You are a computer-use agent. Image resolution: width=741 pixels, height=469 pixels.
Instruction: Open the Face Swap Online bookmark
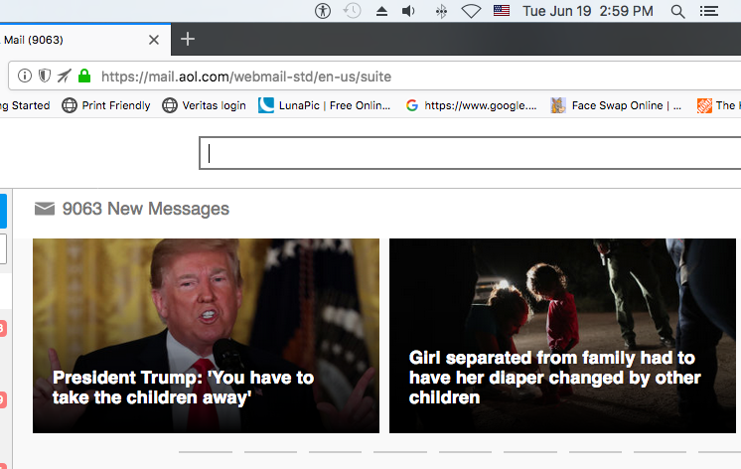[x=616, y=105]
